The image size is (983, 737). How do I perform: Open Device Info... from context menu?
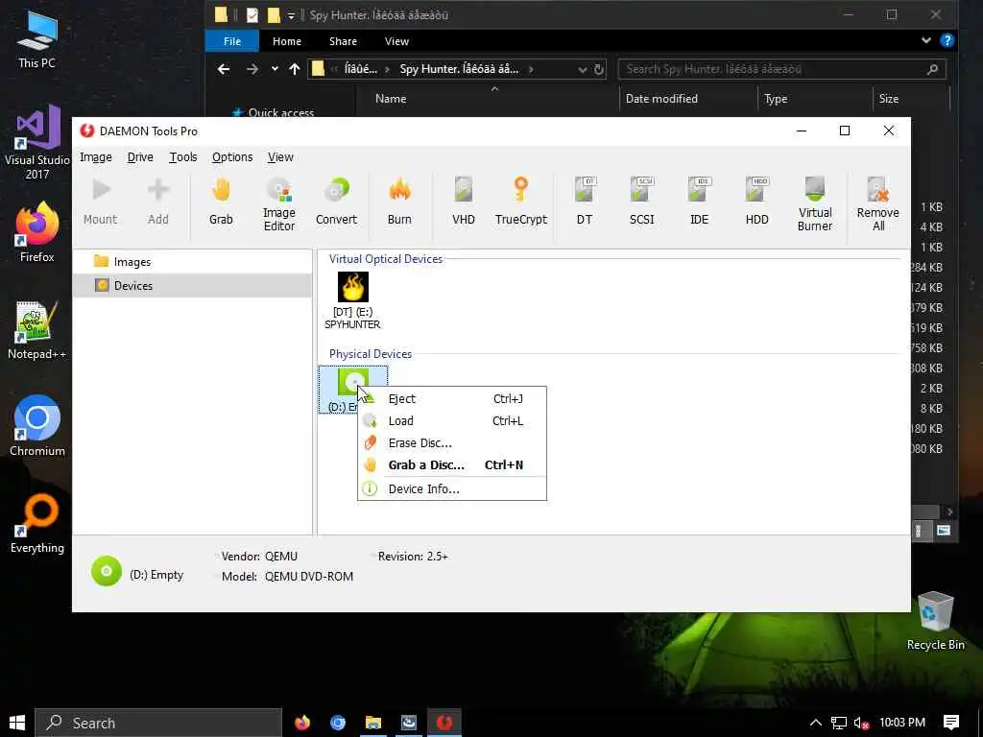pyautogui.click(x=451, y=488)
